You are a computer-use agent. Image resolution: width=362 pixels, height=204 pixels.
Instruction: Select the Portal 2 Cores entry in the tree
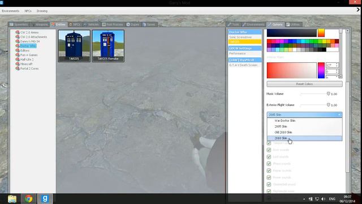[x=29, y=69]
